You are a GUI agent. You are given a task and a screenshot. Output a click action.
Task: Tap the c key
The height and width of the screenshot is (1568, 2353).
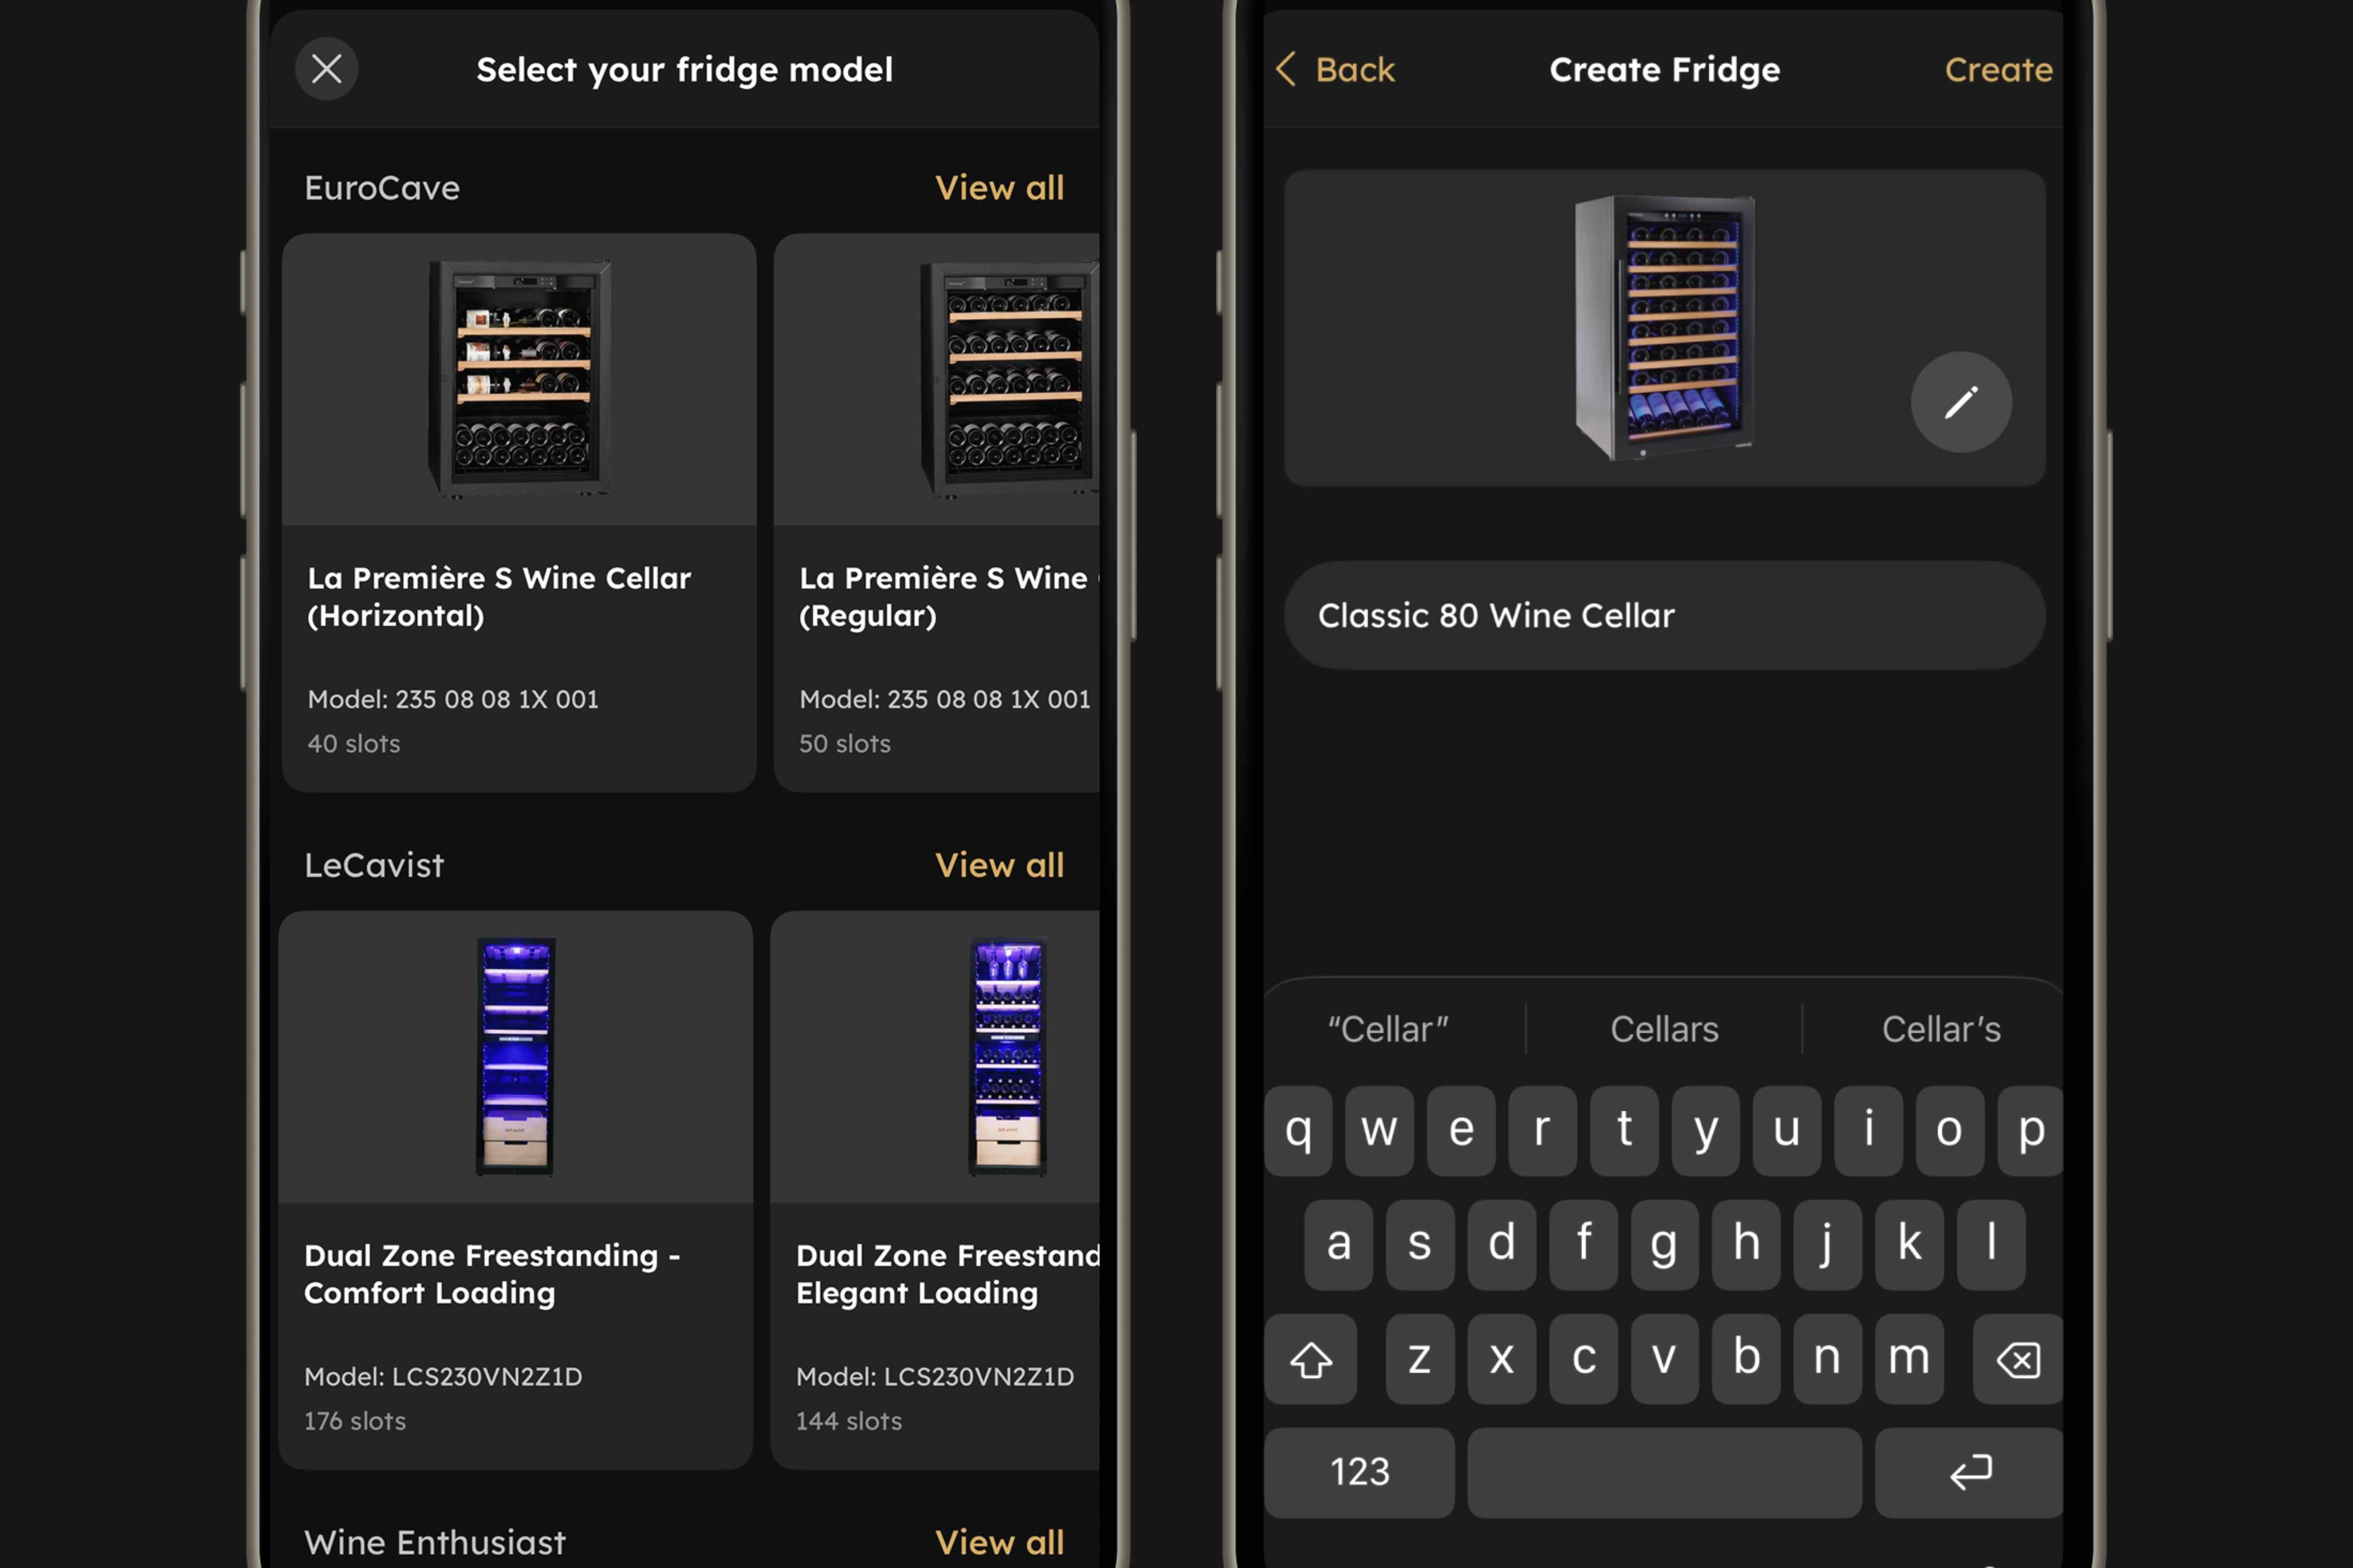tap(1584, 1359)
